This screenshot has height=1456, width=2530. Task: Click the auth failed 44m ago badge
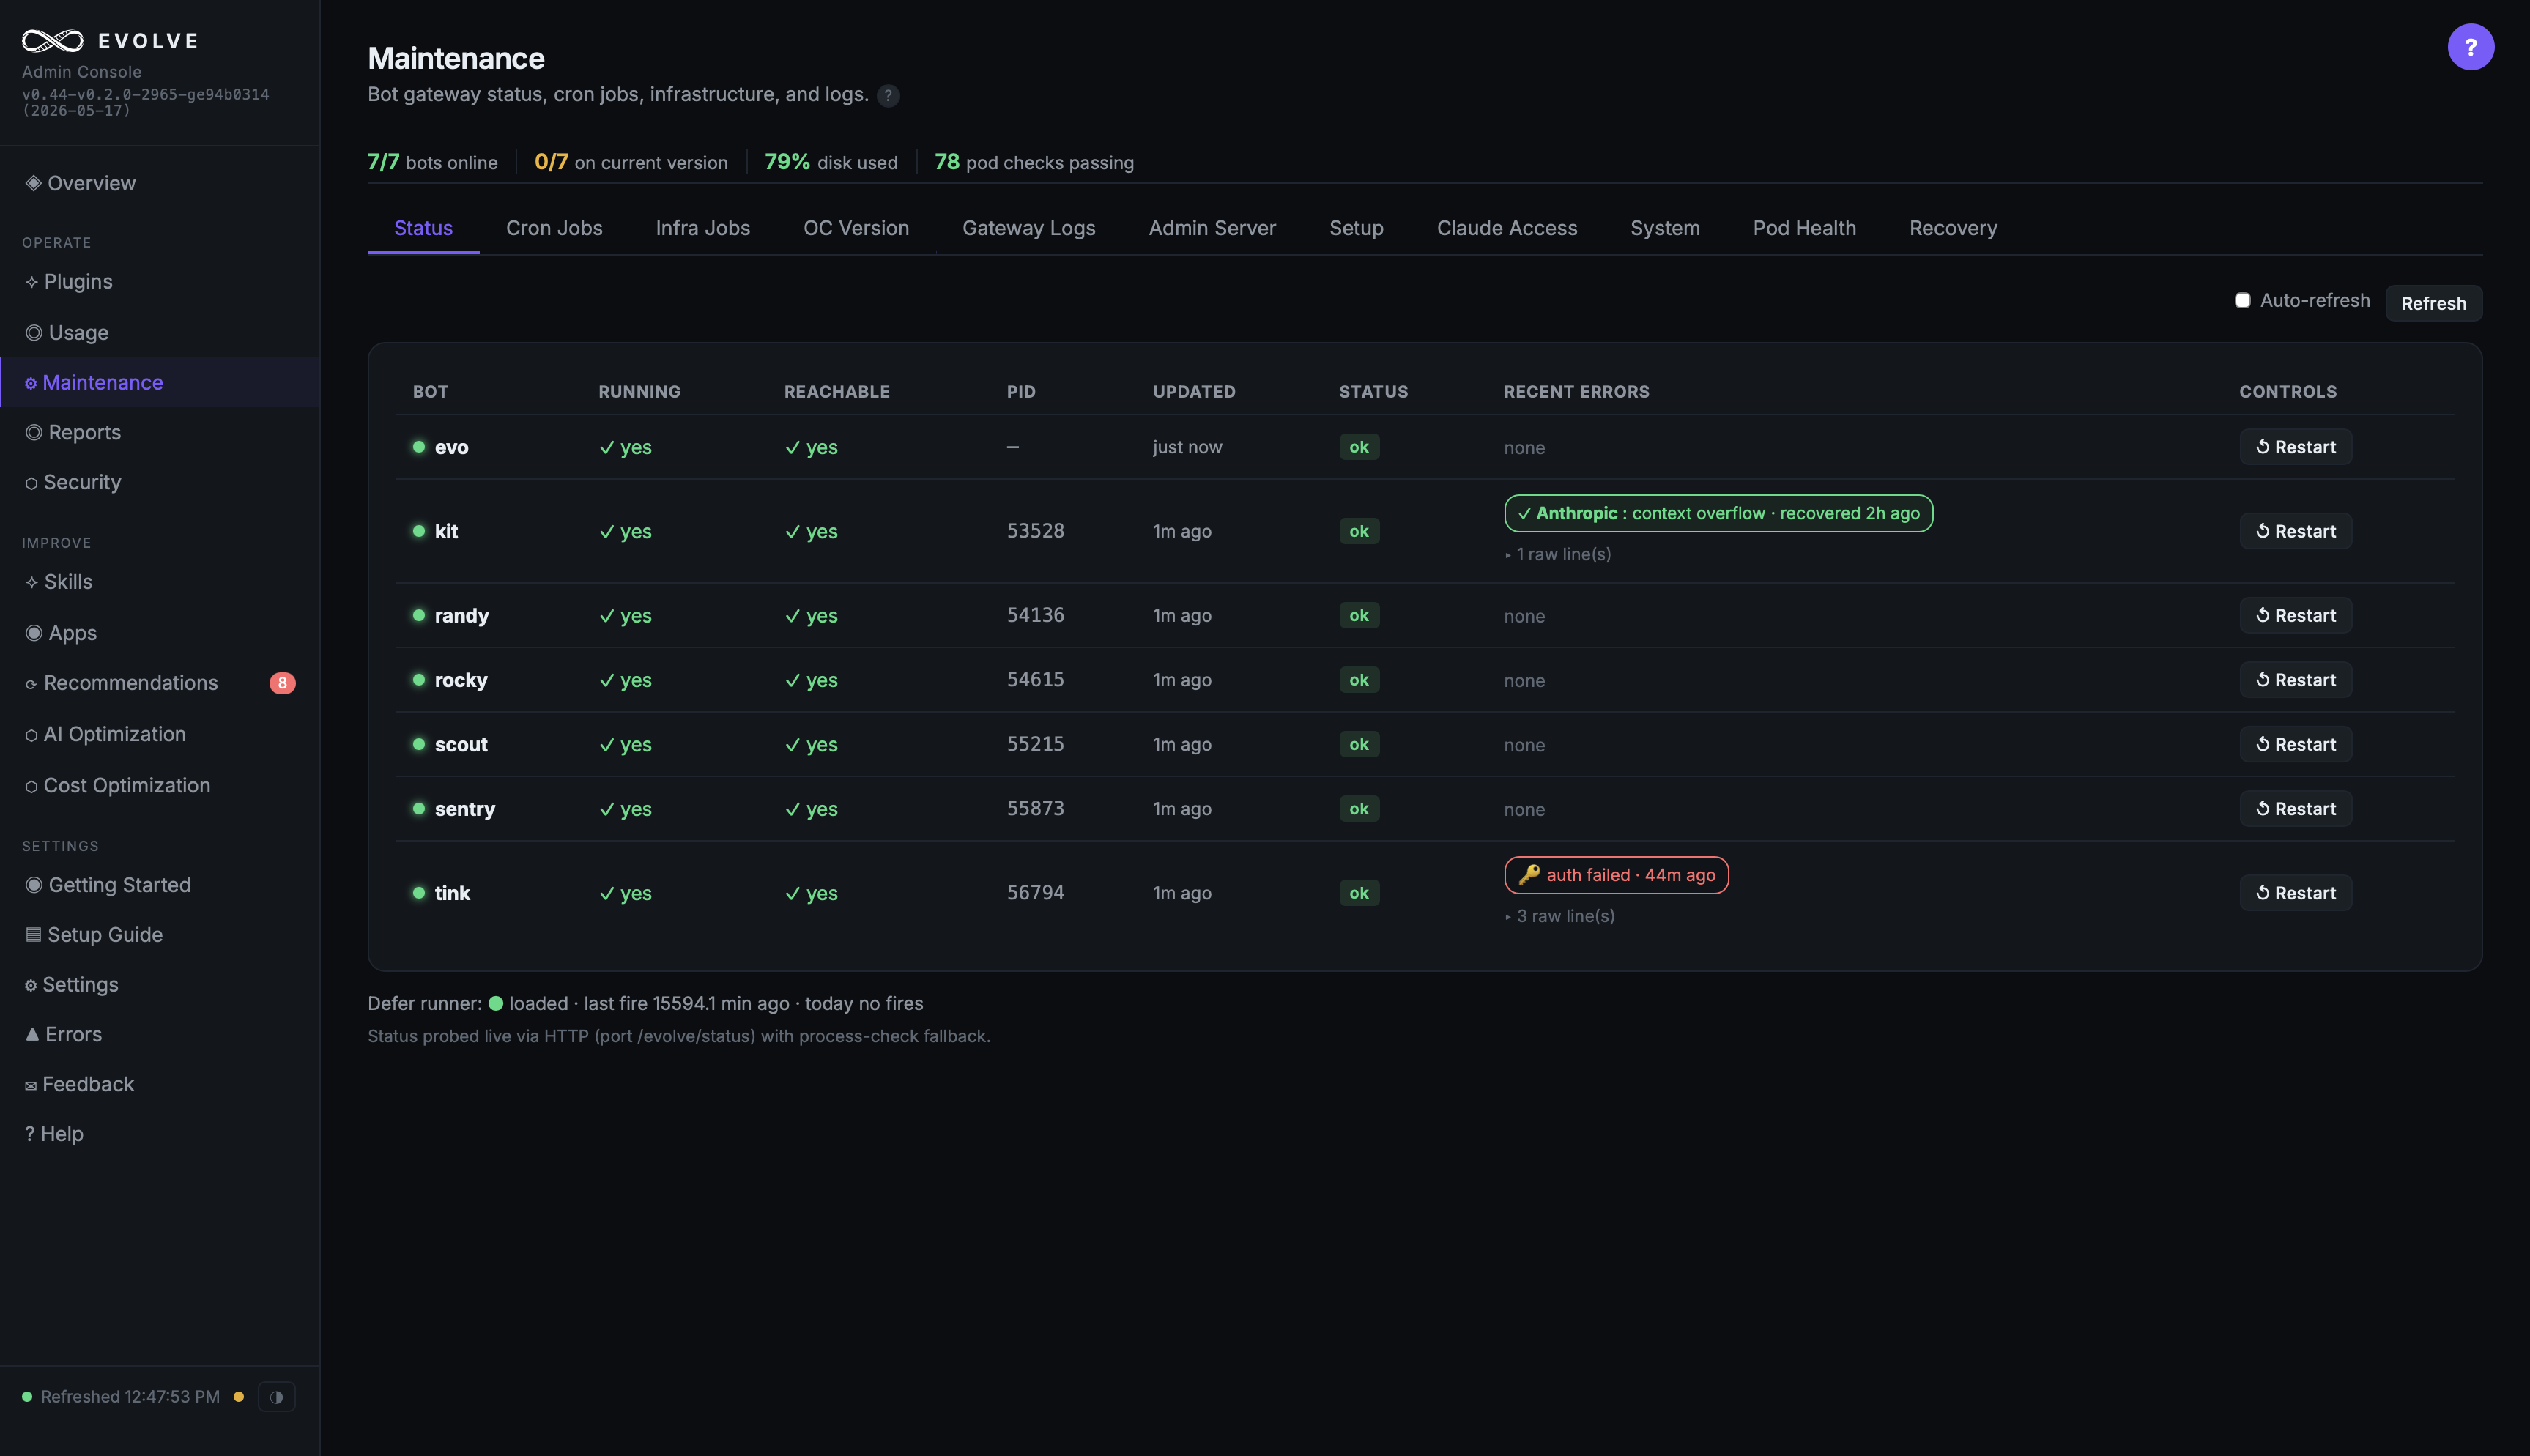coord(1616,876)
